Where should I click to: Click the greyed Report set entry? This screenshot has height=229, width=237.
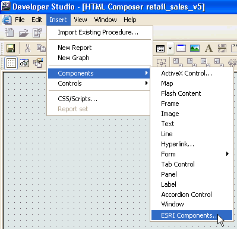point(99,109)
